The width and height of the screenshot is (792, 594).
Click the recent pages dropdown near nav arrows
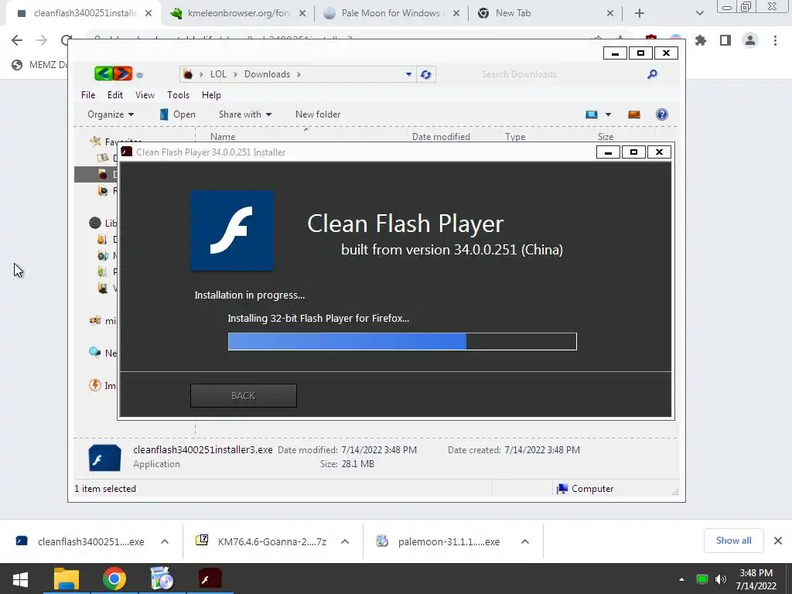click(x=140, y=75)
